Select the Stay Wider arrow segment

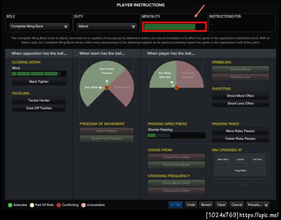tap(91, 87)
